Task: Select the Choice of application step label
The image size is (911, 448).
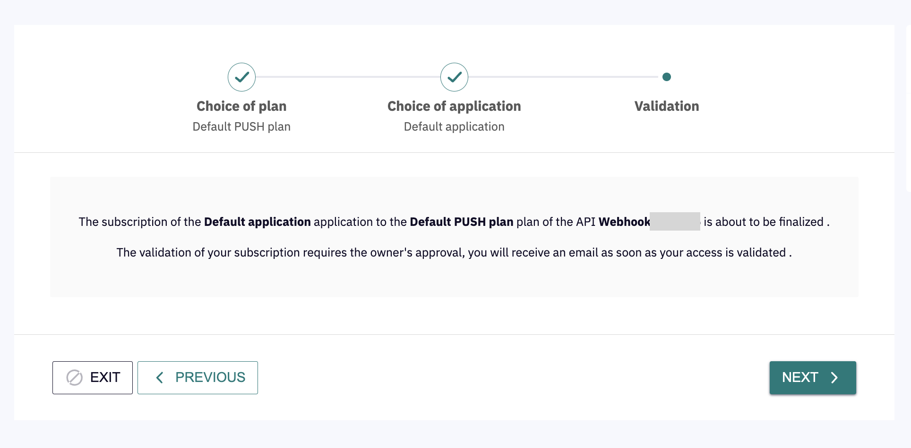Action: pyautogui.click(x=454, y=106)
